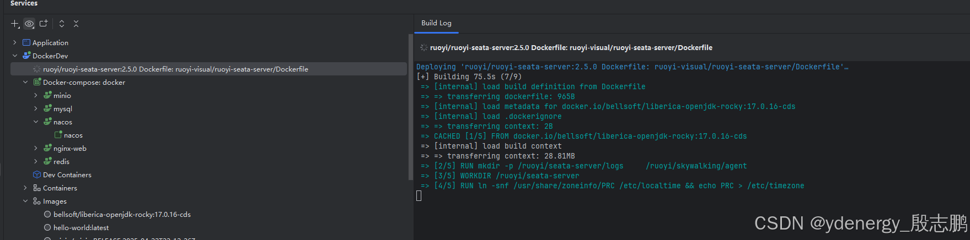Viewport: 970px width, 240px height.
Task: Click the redis service icon
Action: (48, 161)
